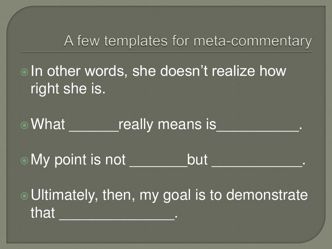The height and width of the screenshot is (249, 332).
Task: Click the period ending the "that" blank line
Action: 176,217
